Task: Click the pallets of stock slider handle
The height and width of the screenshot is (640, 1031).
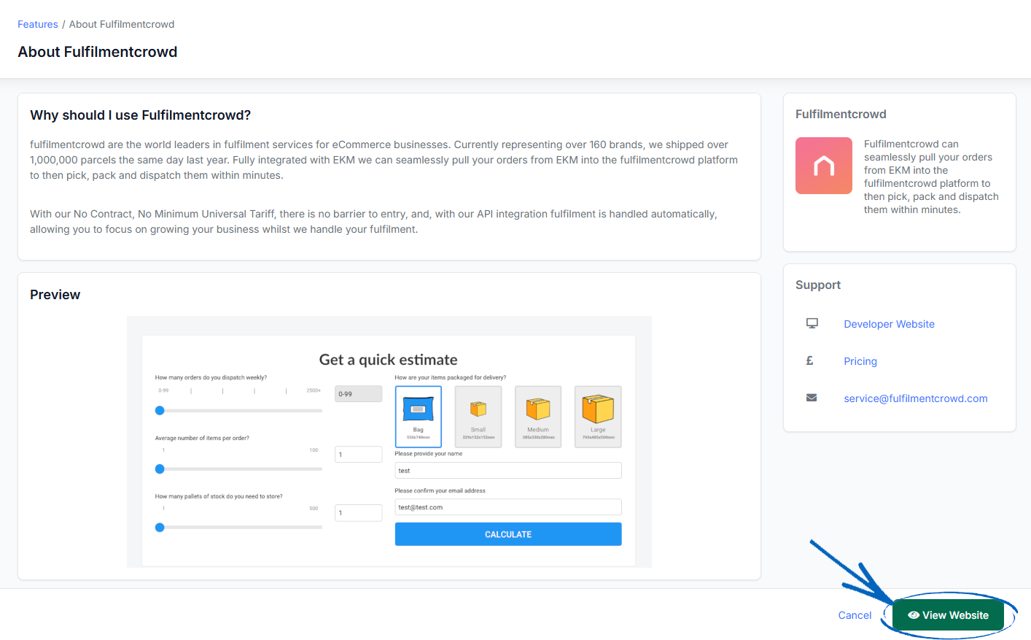Action: (x=160, y=528)
